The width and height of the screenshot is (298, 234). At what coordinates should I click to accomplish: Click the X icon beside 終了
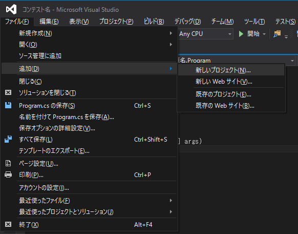[8, 224]
